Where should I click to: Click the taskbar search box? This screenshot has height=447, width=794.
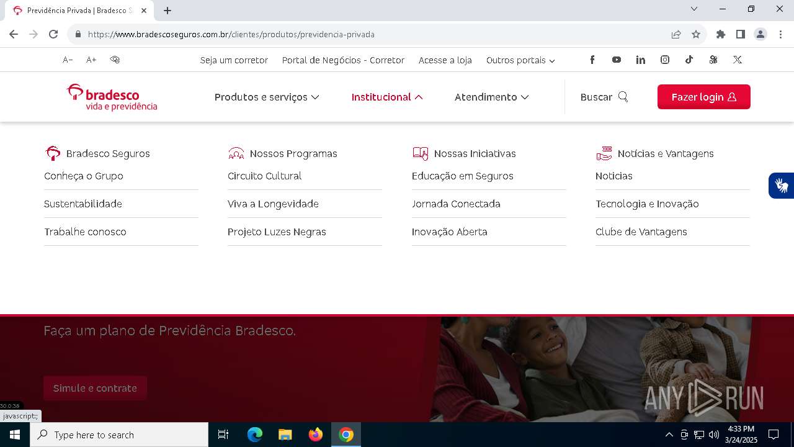[119, 435]
